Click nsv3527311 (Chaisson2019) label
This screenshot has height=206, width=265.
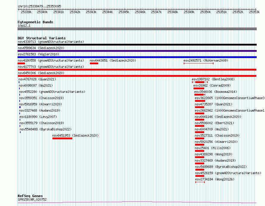[217, 135]
